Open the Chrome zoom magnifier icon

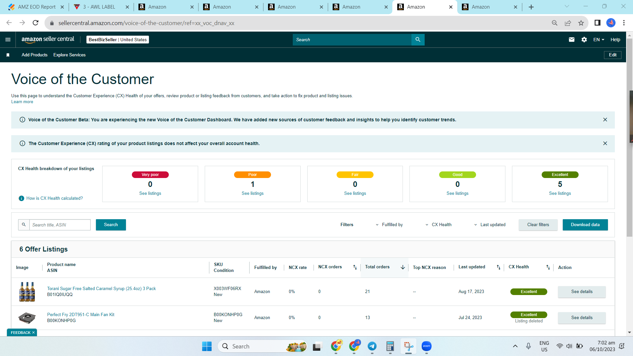555,23
